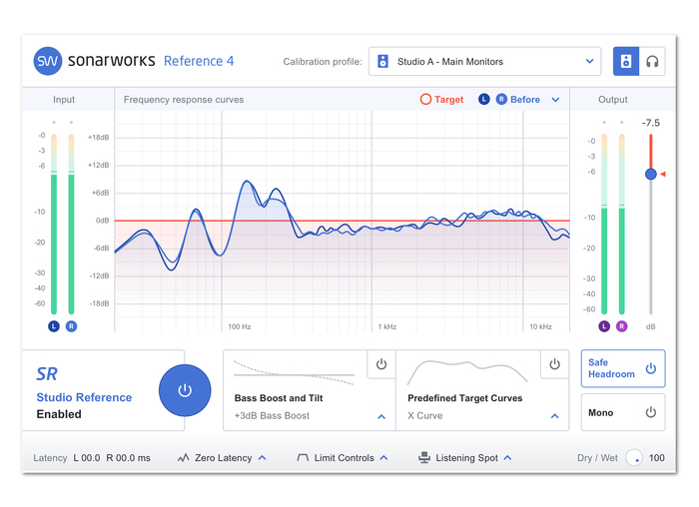
Task: Expand the Bass Boost and Tilt options
Action: [381, 416]
